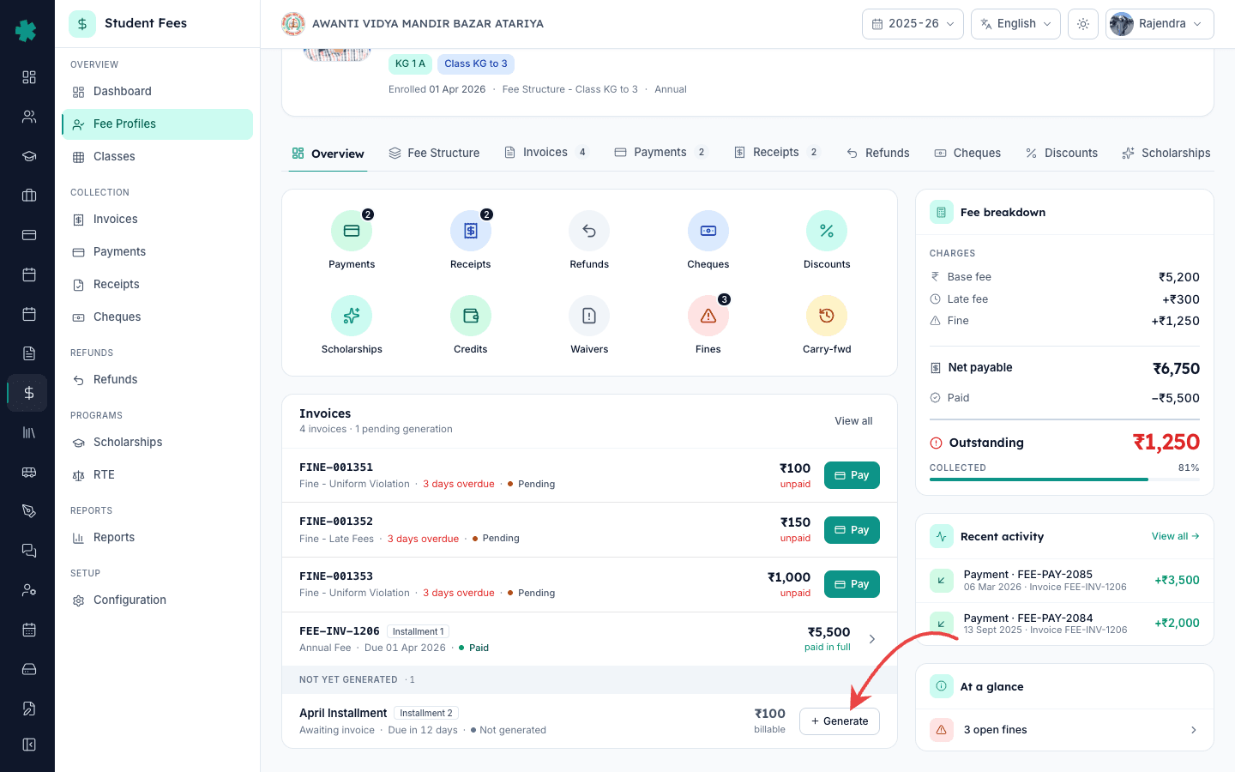Toggle the light/dark theme sun icon

[x=1083, y=24]
